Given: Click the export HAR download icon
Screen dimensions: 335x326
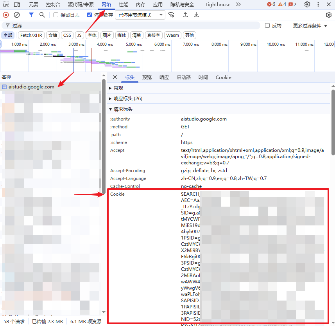Looking at the screenshot, I should (196, 15).
